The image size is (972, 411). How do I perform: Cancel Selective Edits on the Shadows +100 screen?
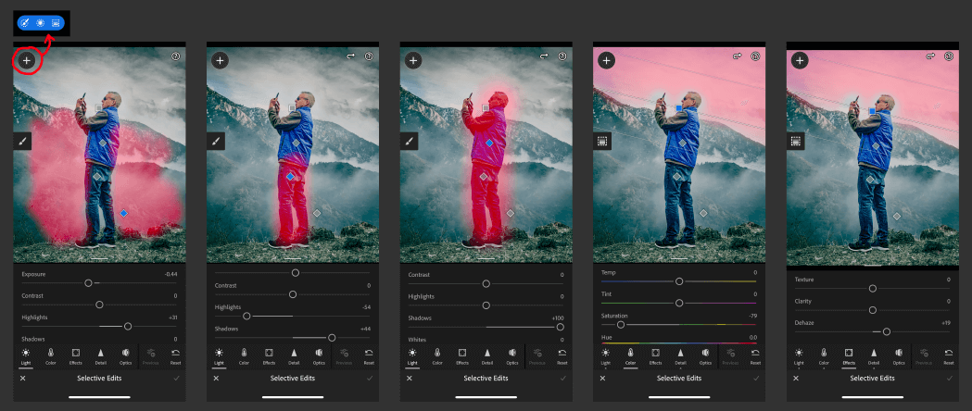pyautogui.click(x=410, y=378)
